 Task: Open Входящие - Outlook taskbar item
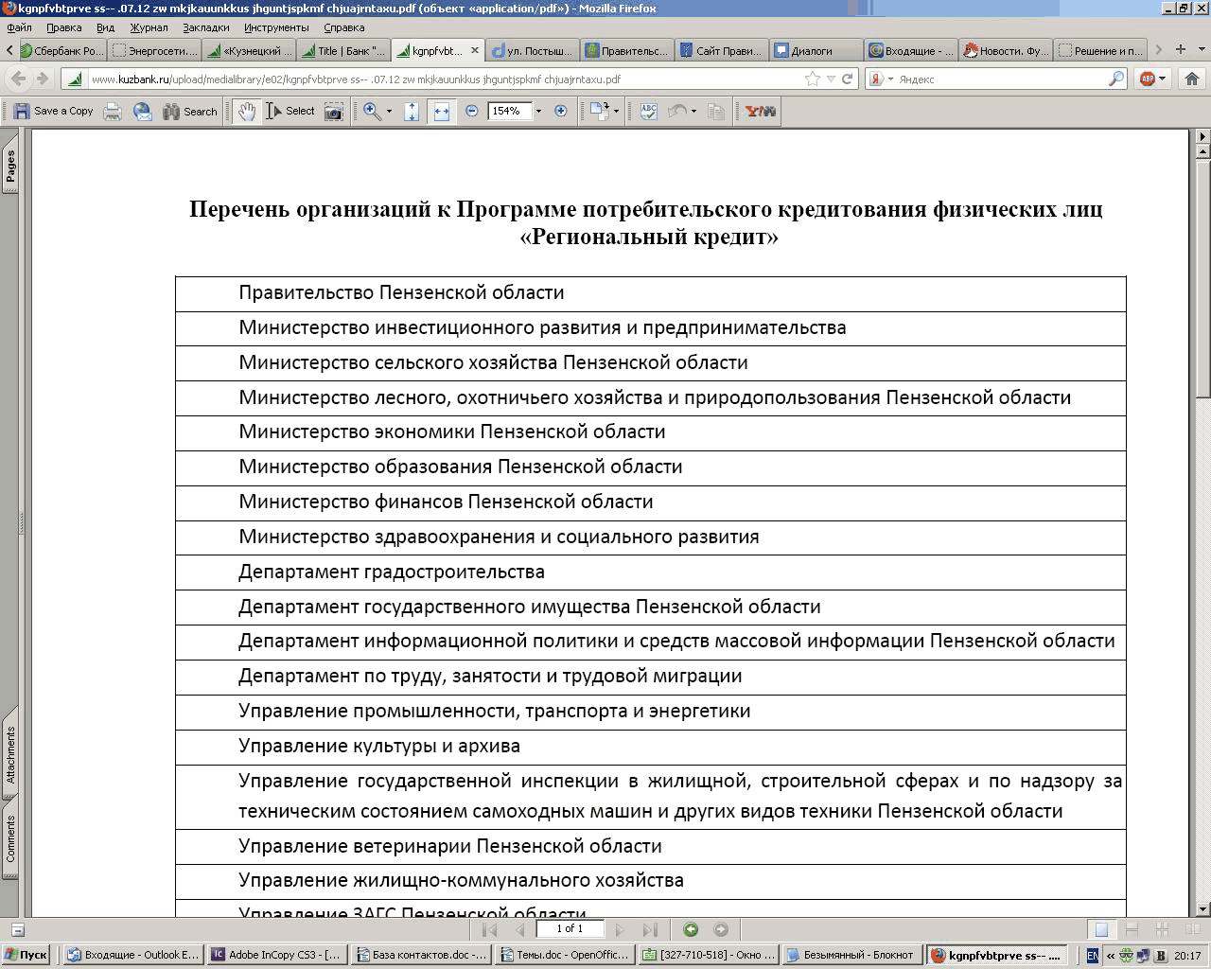[133, 955]
